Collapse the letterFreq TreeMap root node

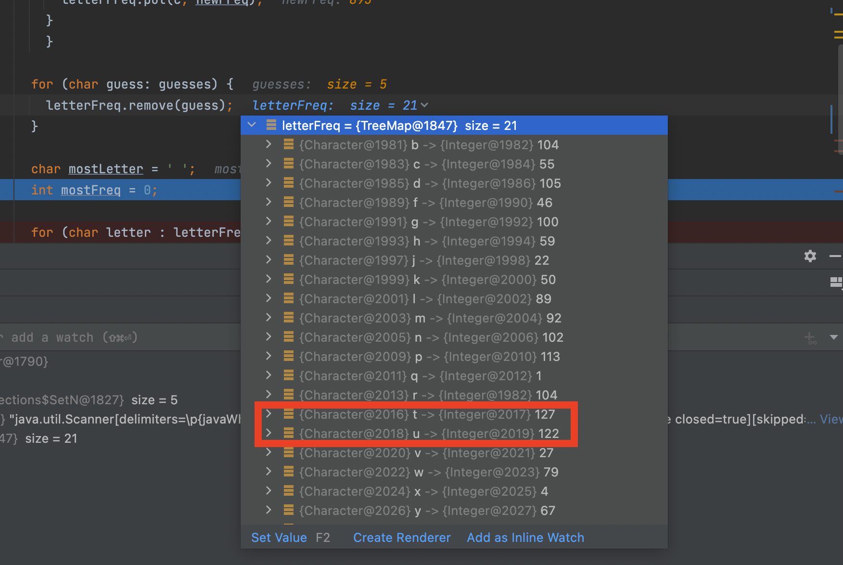pyautogui.click(x=252, y=125)
